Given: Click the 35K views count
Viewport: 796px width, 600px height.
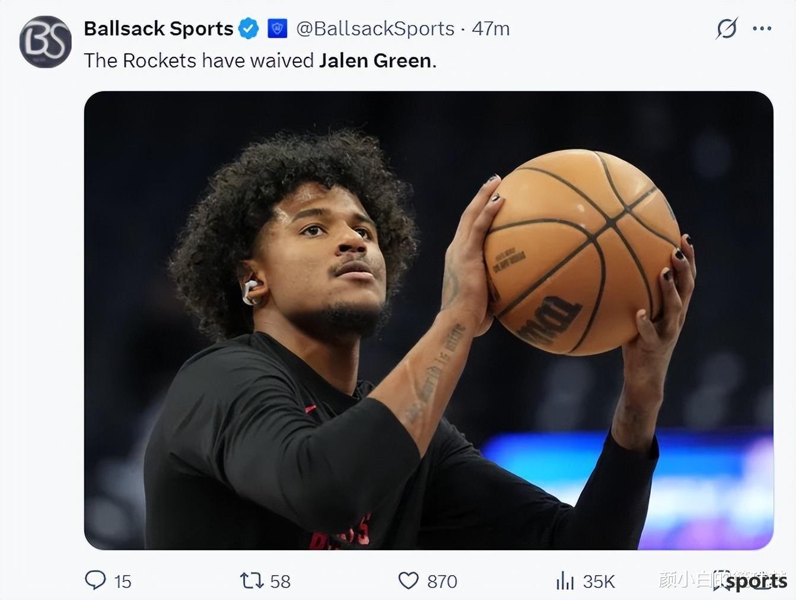Looking at the screenshot, I should pos(598,582).
